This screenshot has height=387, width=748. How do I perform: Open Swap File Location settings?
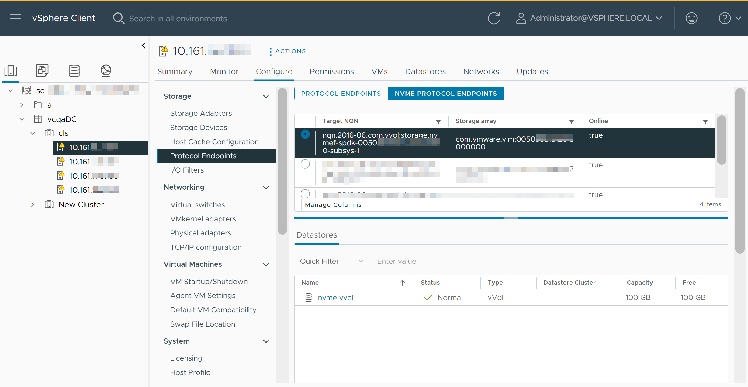point(203,324)
